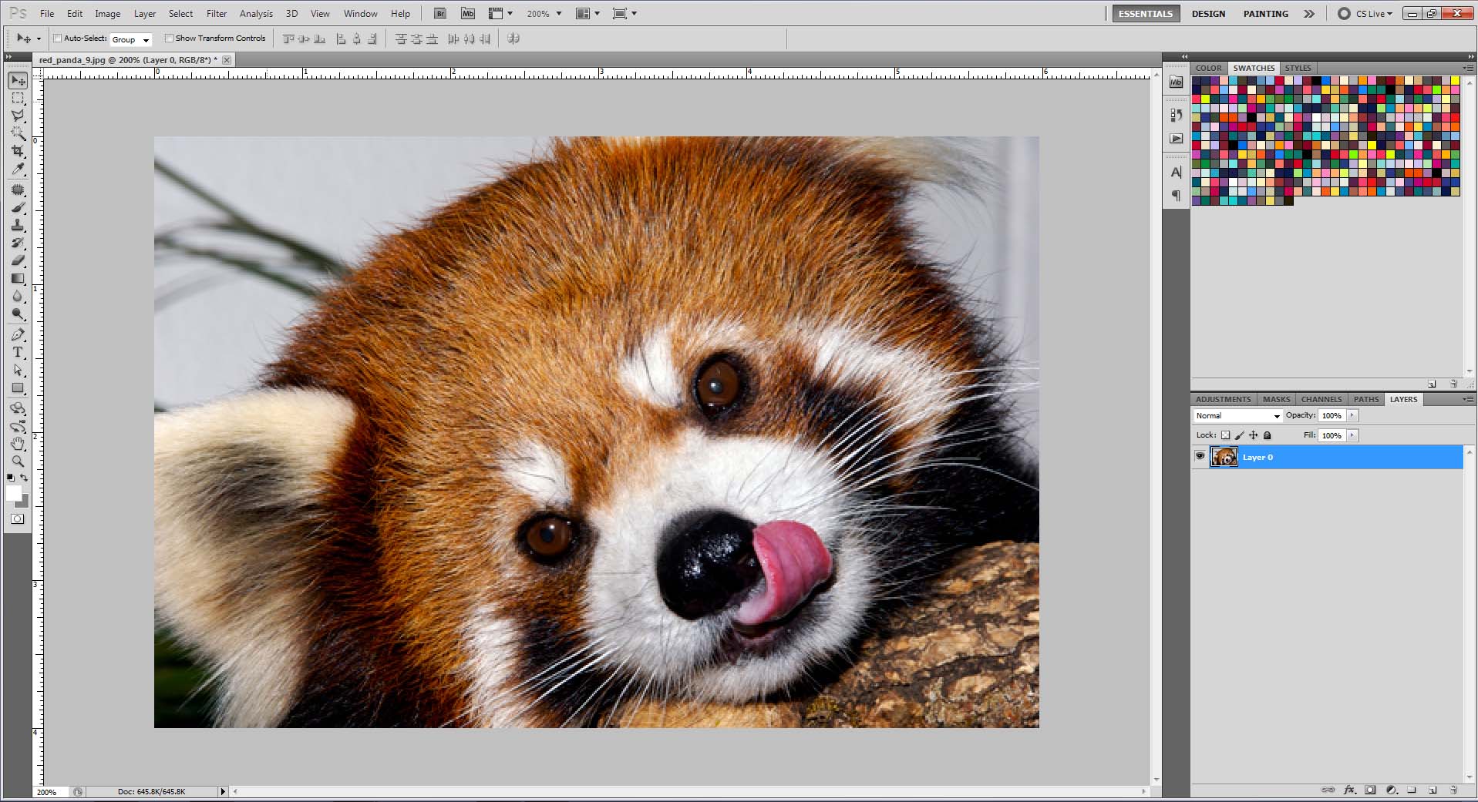Swap foreground and background colors

coord(24,478)
